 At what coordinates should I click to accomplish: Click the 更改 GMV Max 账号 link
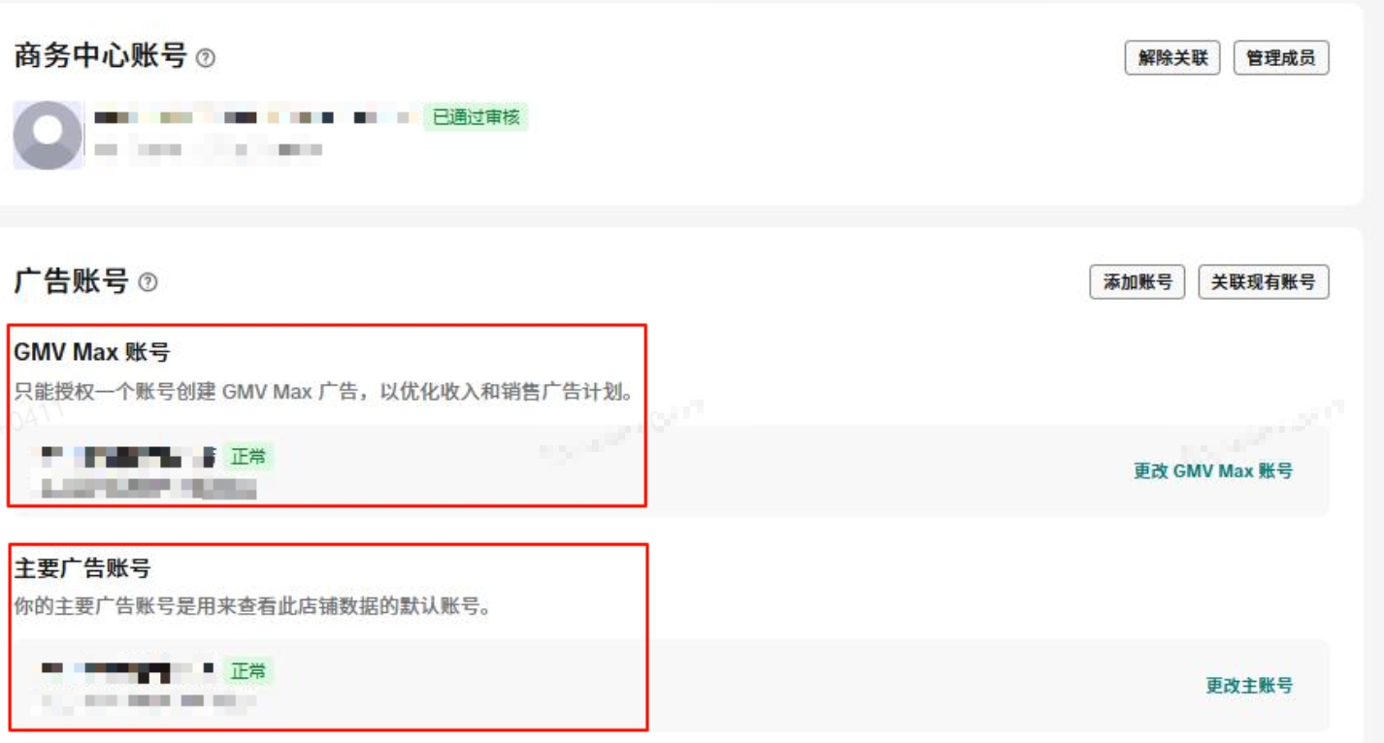[1213, 471]
